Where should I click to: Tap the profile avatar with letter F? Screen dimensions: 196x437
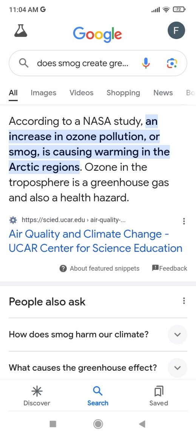click(176, 30)
